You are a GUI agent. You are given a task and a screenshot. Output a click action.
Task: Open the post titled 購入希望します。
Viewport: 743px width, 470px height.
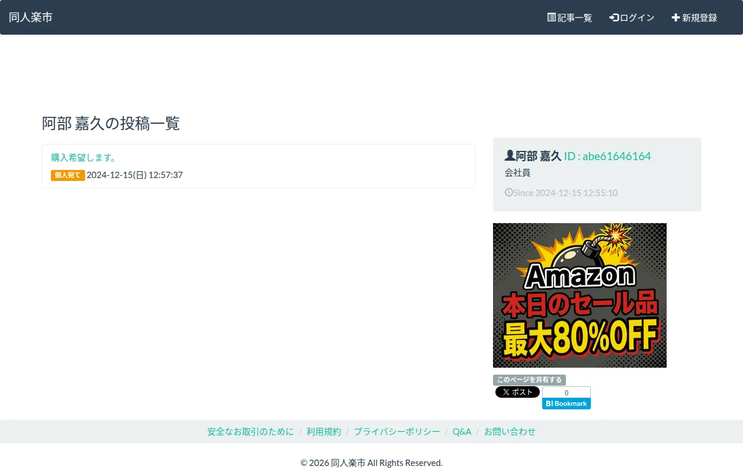pyautogui.click(x=84, y=157)
